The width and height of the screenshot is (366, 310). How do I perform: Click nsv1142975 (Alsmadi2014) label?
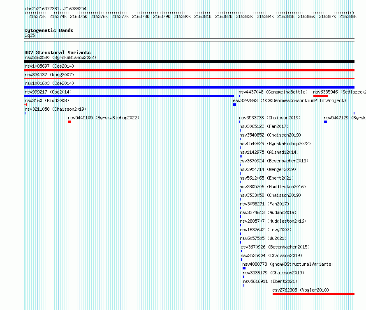click(x=269, y=152)
